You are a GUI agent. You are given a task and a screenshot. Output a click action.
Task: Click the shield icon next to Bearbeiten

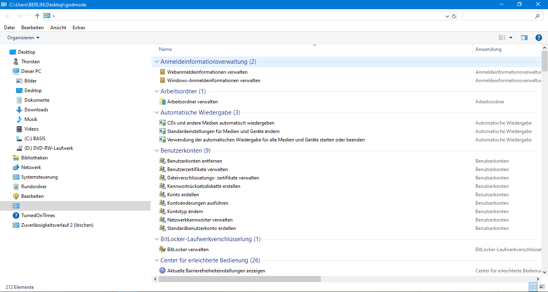[x=16, y=196]
